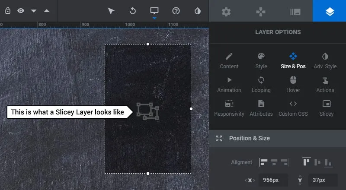Select the pointer cursor tool
The image size is (346, 190).
coord(111,11)
